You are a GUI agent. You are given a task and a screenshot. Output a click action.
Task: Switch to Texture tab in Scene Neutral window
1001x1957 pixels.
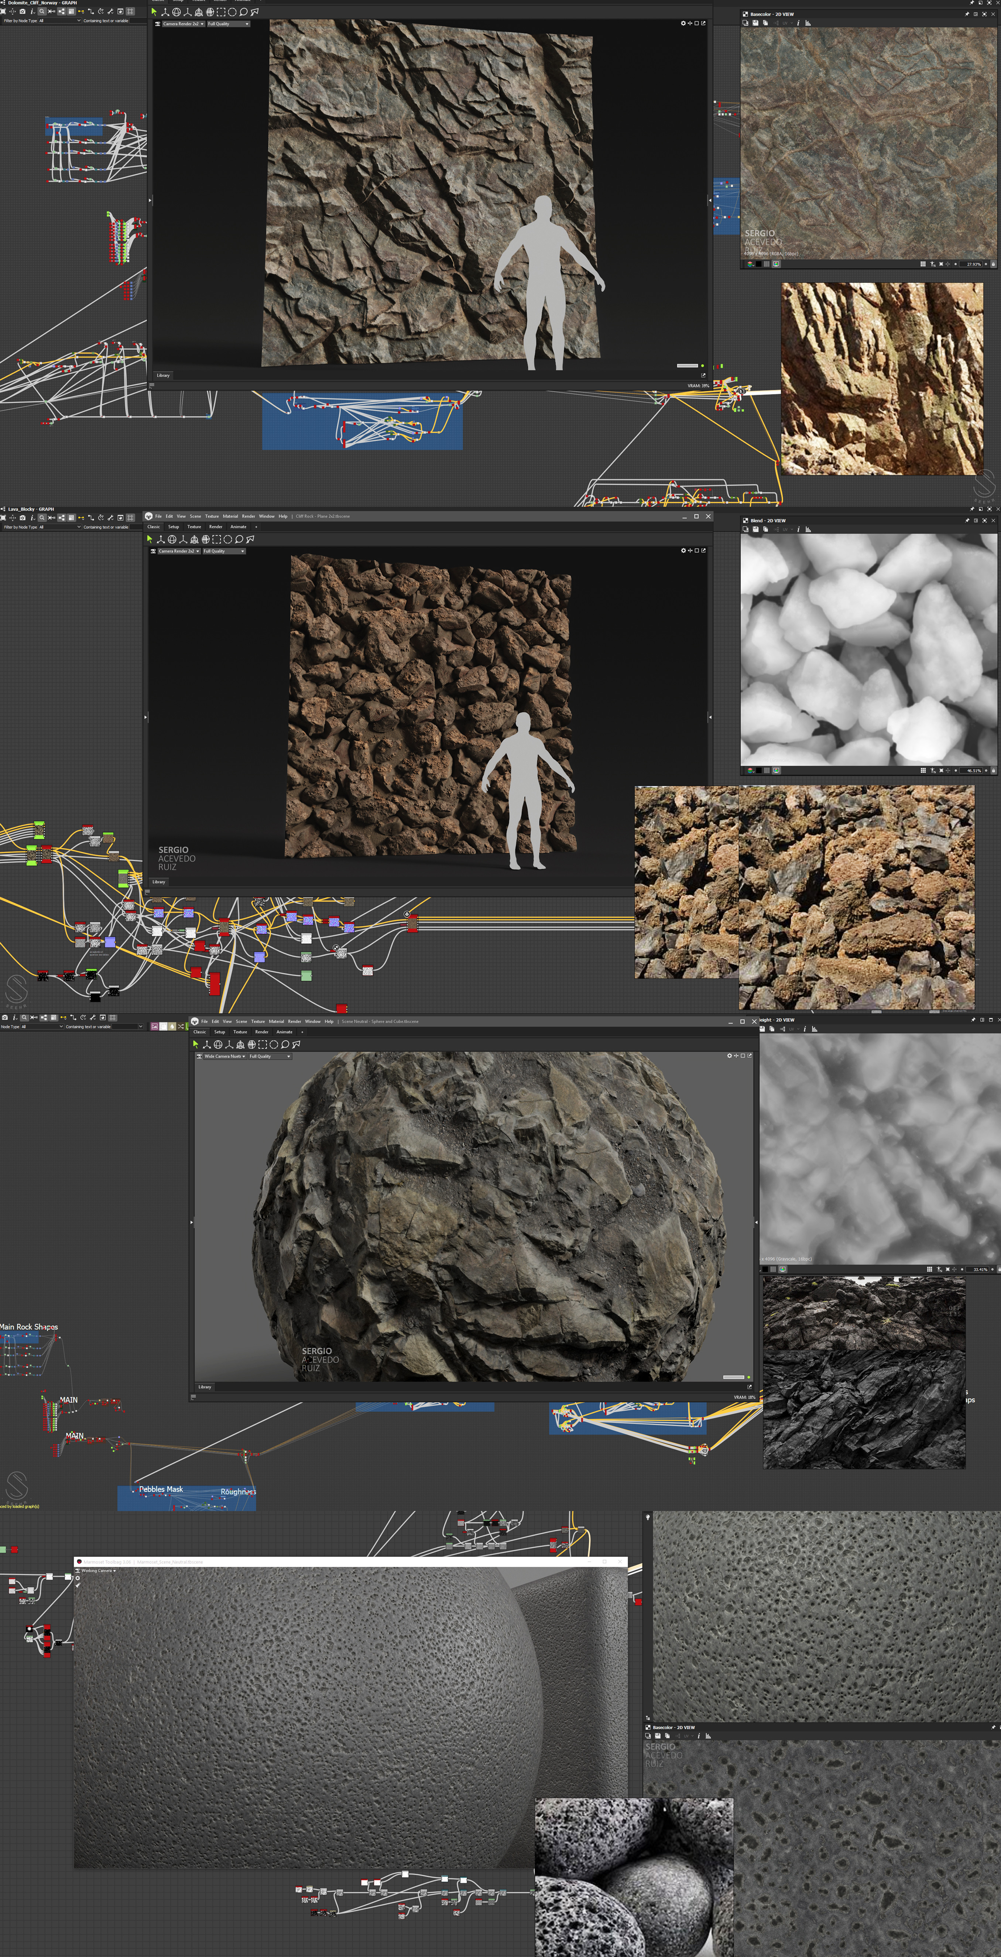point(240,1032)
